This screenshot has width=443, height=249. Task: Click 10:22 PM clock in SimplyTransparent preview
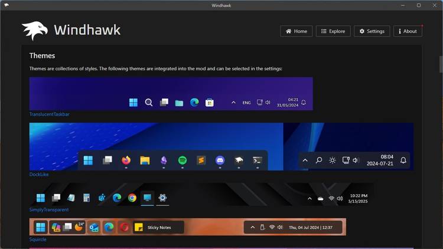tap(359, 196)
